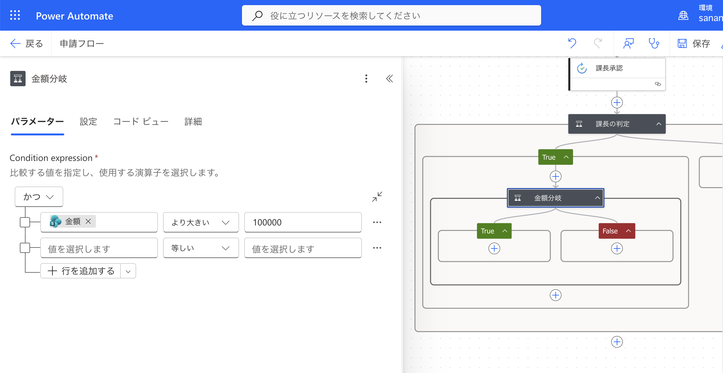Expand the arrow next to 行を追加する

pos(128,271)
